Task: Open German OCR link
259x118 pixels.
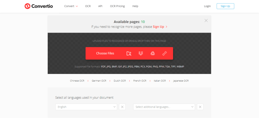Action: (99, 81)
